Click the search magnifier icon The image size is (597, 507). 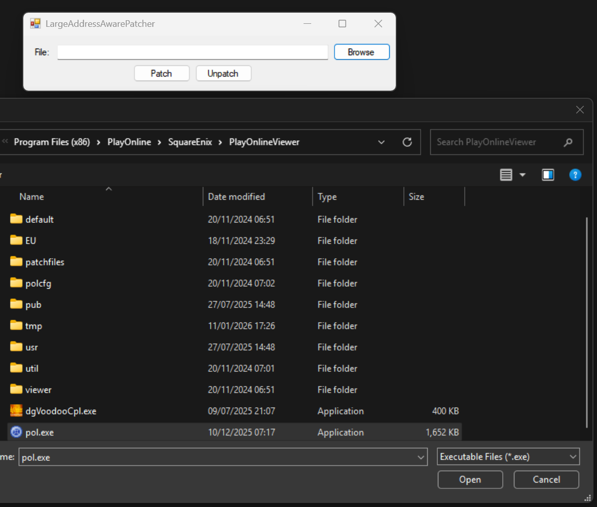tap(569, 142)
